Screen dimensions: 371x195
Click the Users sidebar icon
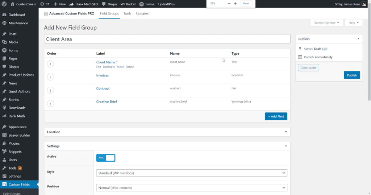4,160
